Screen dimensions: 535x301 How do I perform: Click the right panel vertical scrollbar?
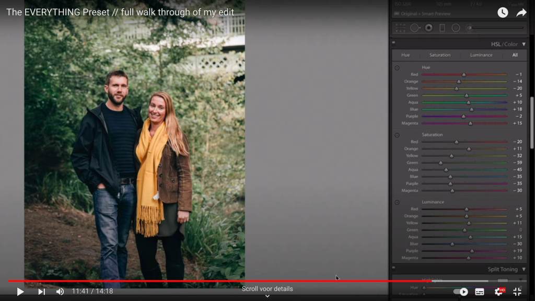tap(531, 123)
